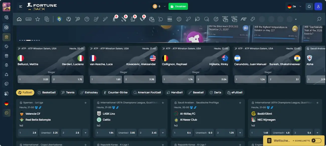Image resolution: width=326 pixels, height=146 pixels.
Task: Select the volleyball sport icon
Action: (x=179, y=19)
